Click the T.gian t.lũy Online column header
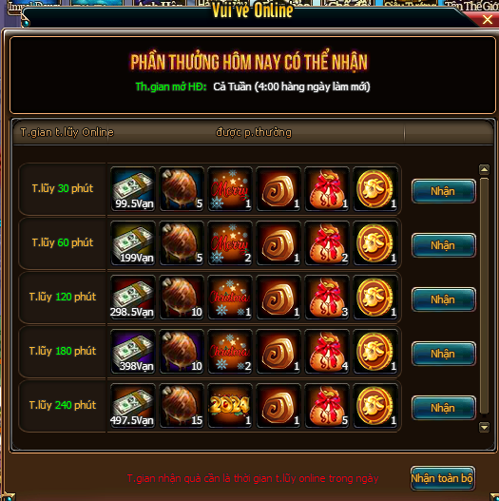Image resolution: width=499 pixels, height=501 pixels. tap(67, 132)
